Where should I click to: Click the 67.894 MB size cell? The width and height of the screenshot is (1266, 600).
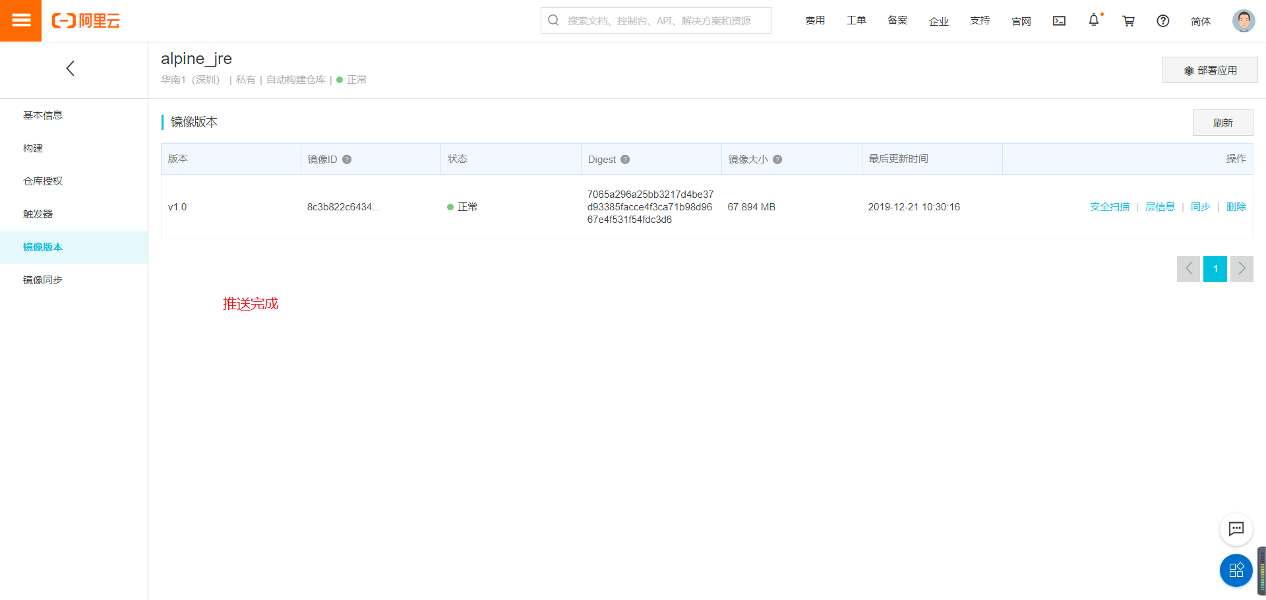[752, 207]
